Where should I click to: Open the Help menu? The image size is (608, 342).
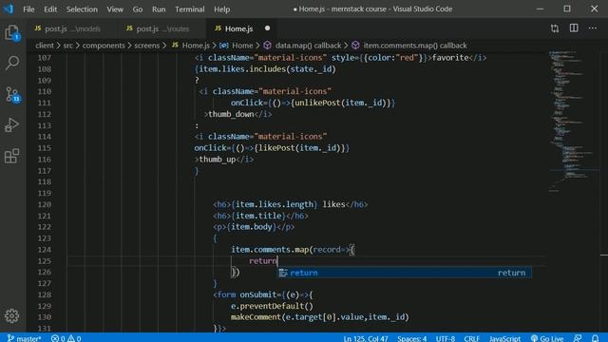(x=221, y=9)
